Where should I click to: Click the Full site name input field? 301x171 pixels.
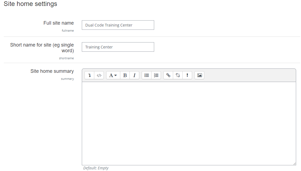click(118, 25)
